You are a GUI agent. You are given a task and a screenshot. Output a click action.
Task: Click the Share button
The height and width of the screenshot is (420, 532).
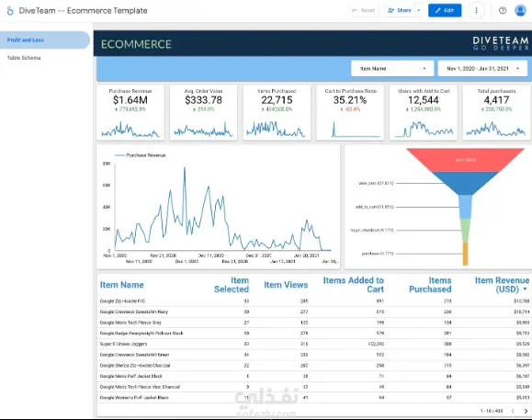click(400, 10)
